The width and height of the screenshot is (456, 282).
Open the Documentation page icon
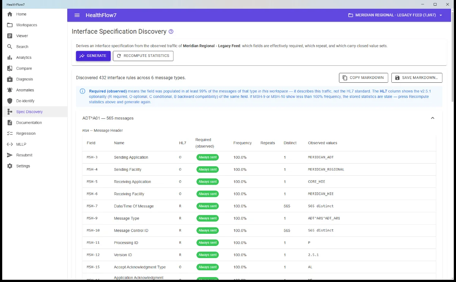point(10,123)
